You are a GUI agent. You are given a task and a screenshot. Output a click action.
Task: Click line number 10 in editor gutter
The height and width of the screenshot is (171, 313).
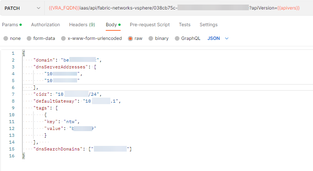point(12,115)
